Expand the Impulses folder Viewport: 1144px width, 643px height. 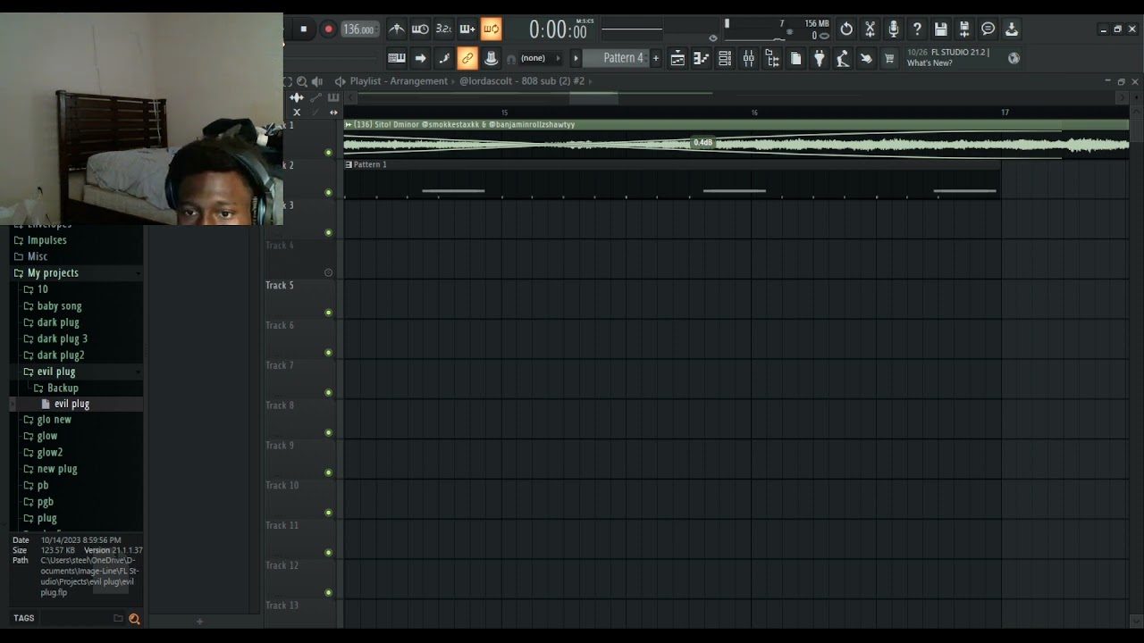pos(76,240)
